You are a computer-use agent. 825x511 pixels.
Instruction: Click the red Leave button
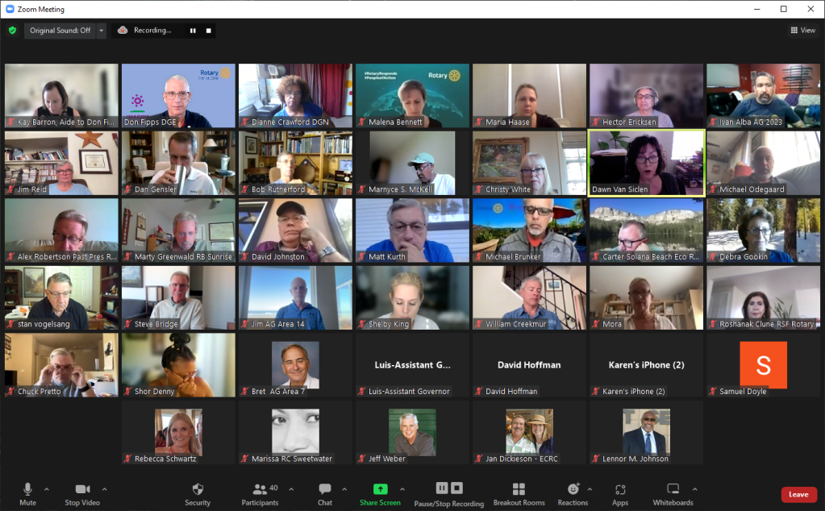pos(798,495)
